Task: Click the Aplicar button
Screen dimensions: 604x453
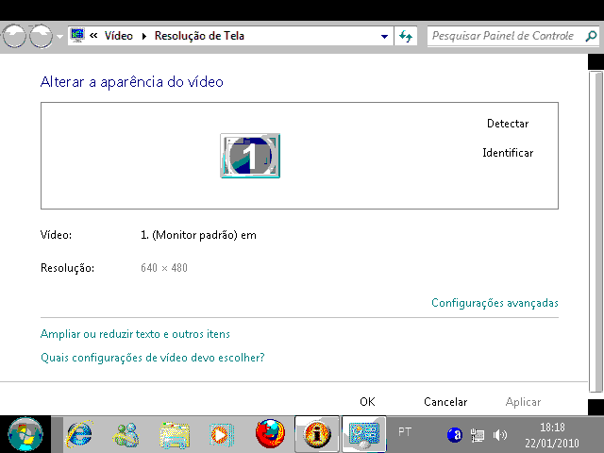Action: pyautogui.click(x=523, y=402)
